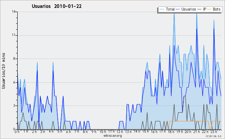Select the 'Total' legend entry
This screenshot has height=139, width=225.
[170, 9]
